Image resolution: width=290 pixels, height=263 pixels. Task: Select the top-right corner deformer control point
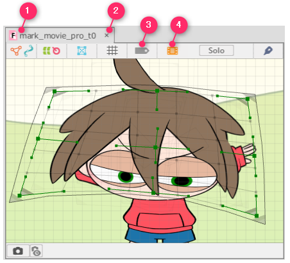(x=248, y=99)
